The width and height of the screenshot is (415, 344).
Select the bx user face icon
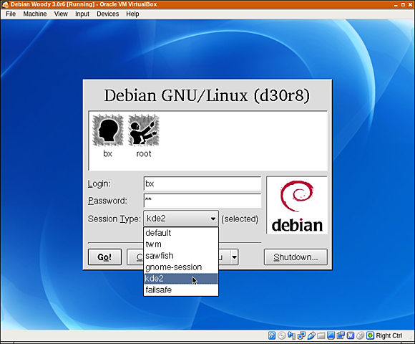tap(108, 130)
